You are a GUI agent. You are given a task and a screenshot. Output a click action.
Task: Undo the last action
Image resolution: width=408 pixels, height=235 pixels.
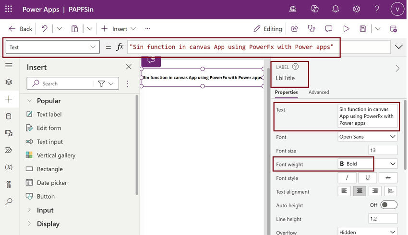[x=45, y=29]
